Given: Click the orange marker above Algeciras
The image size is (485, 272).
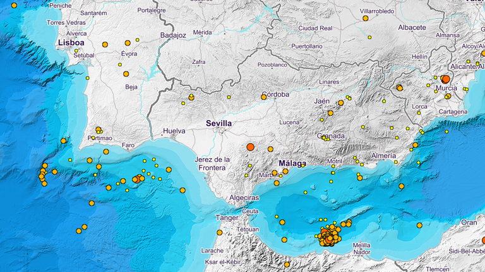Looking at the screenshot, I should 276,183.
